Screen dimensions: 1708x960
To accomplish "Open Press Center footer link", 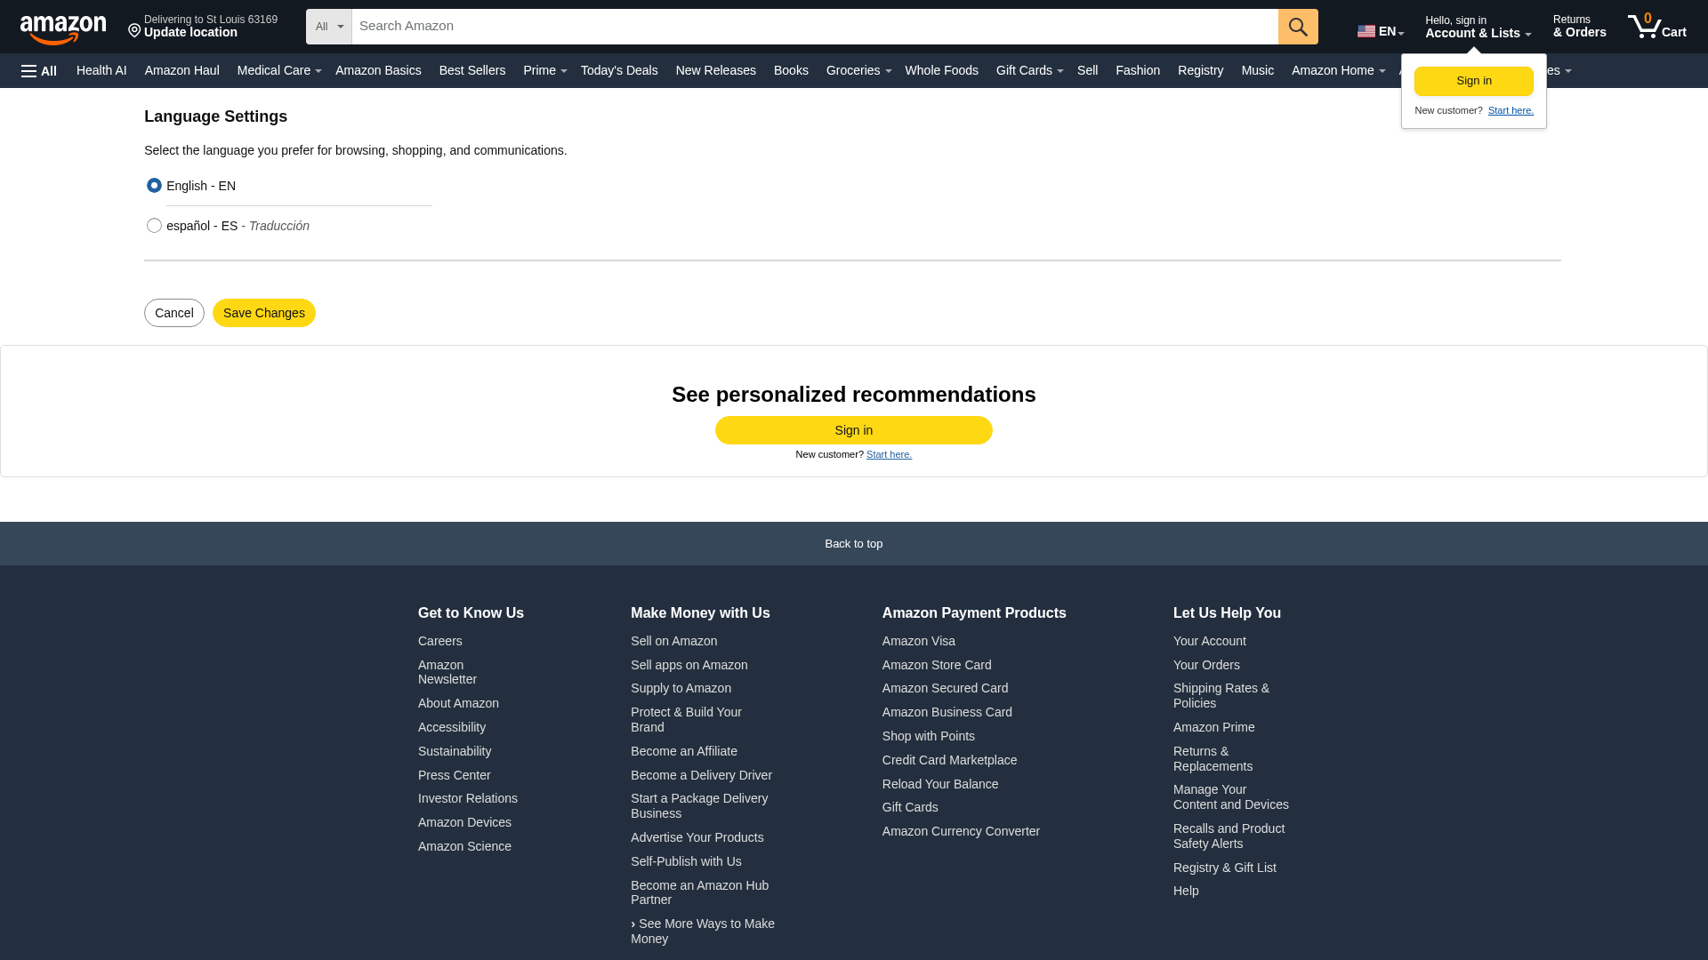I will pos(455,775).
